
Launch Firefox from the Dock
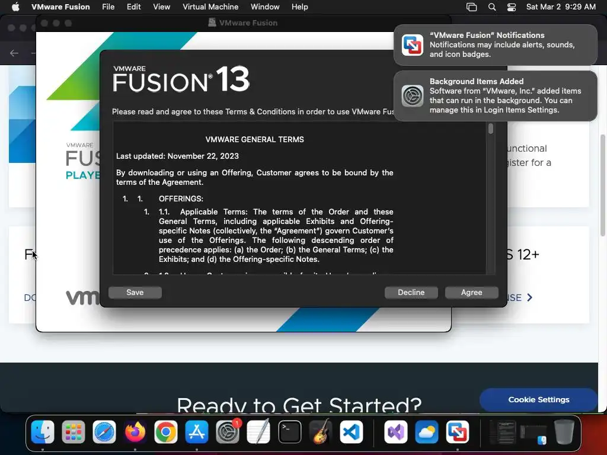pos(135,432)
